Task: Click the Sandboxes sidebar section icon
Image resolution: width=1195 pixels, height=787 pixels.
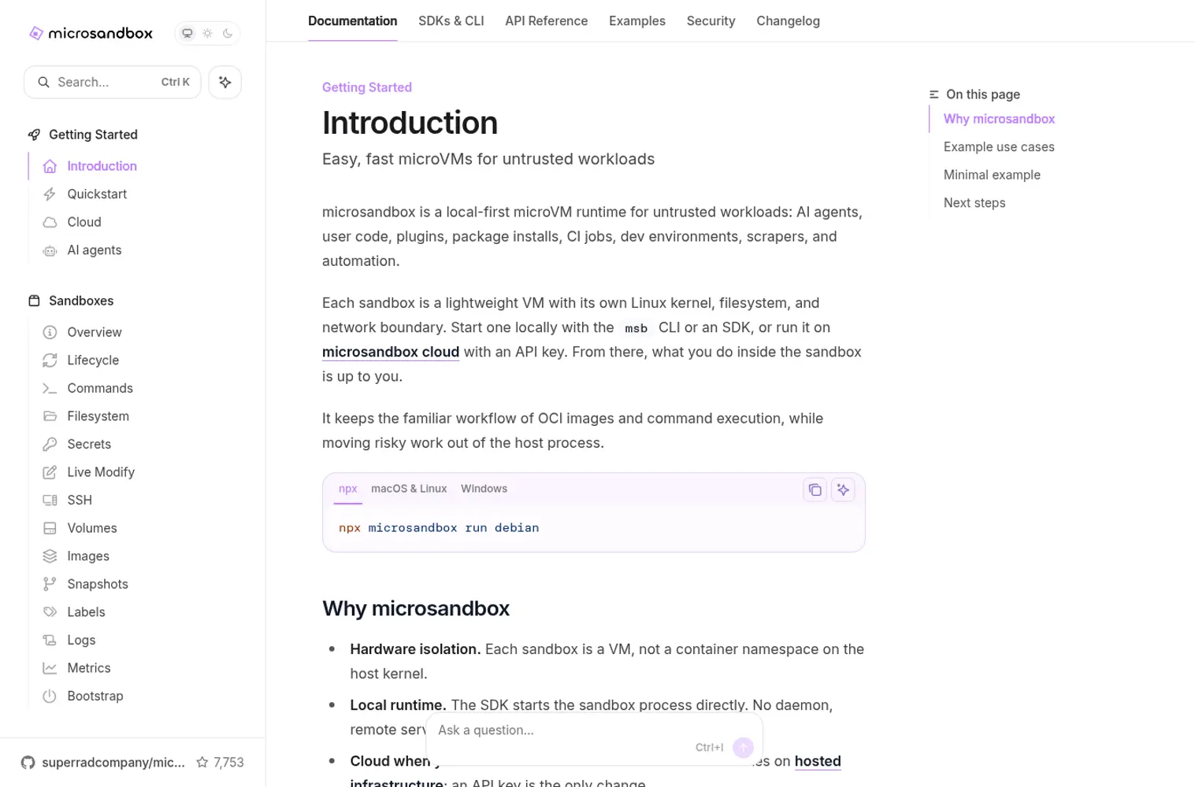Action: [x=34, y=301]
